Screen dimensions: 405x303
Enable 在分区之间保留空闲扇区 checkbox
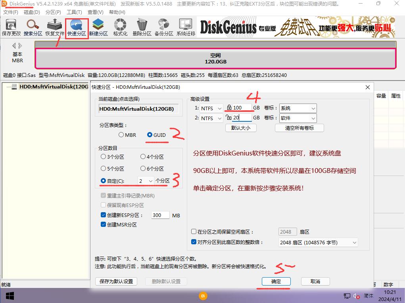[x=194, y=232]
